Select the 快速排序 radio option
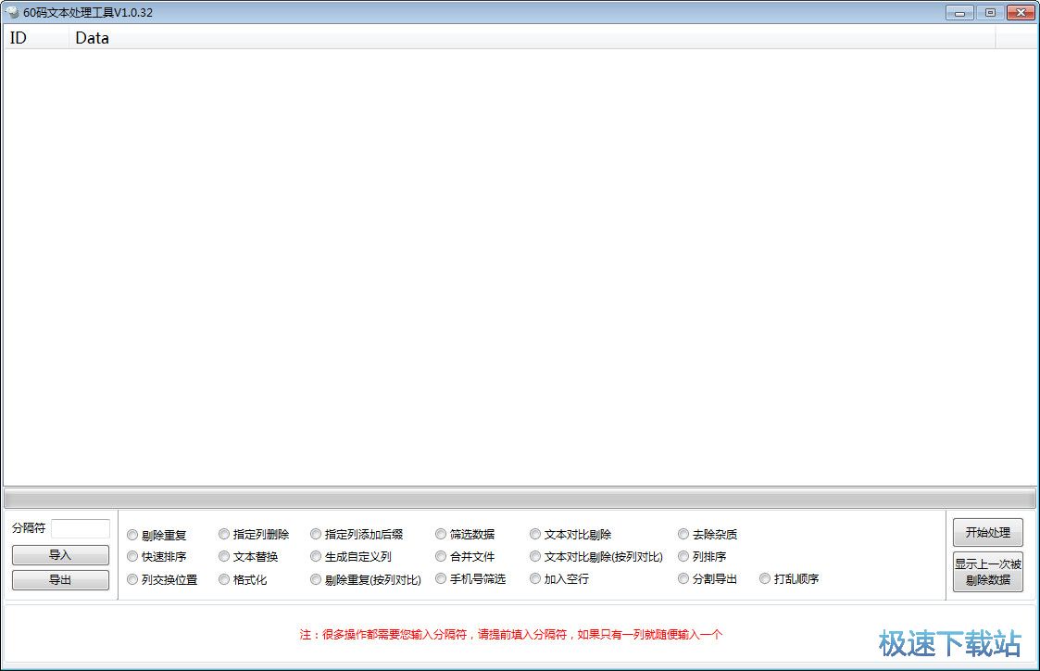 (x=132, y=557)
